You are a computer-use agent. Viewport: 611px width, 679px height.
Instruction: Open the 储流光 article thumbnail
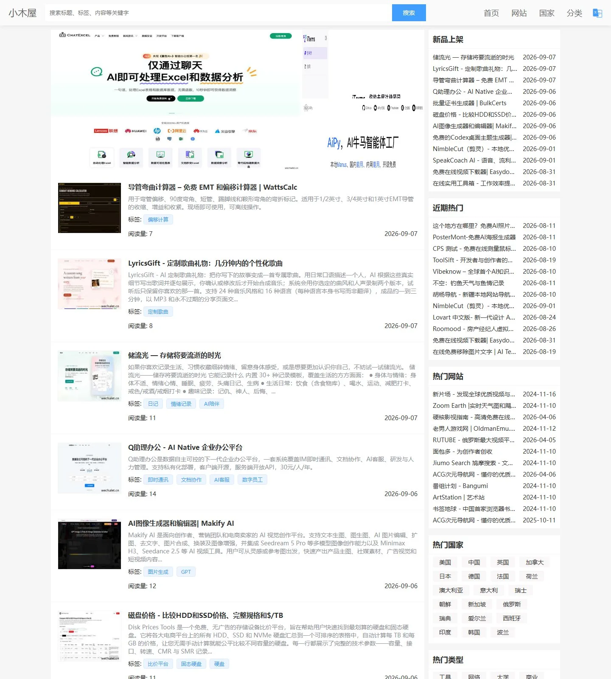coord(90,376)
